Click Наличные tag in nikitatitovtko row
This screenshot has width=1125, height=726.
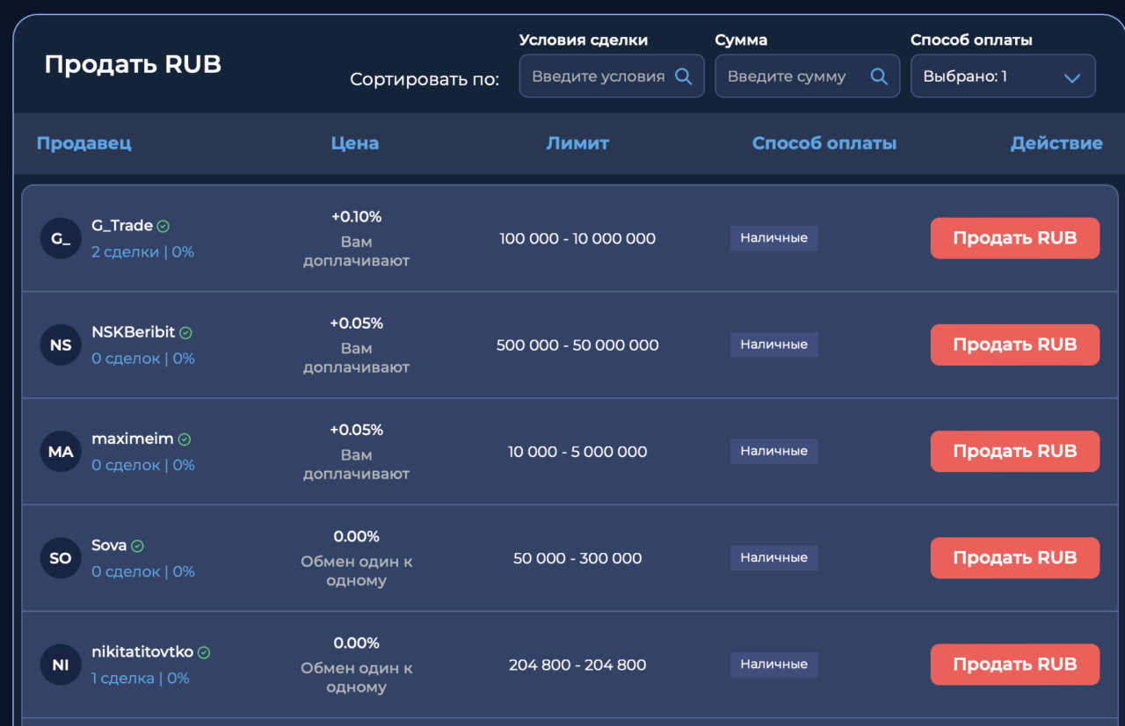pos(774,664)
